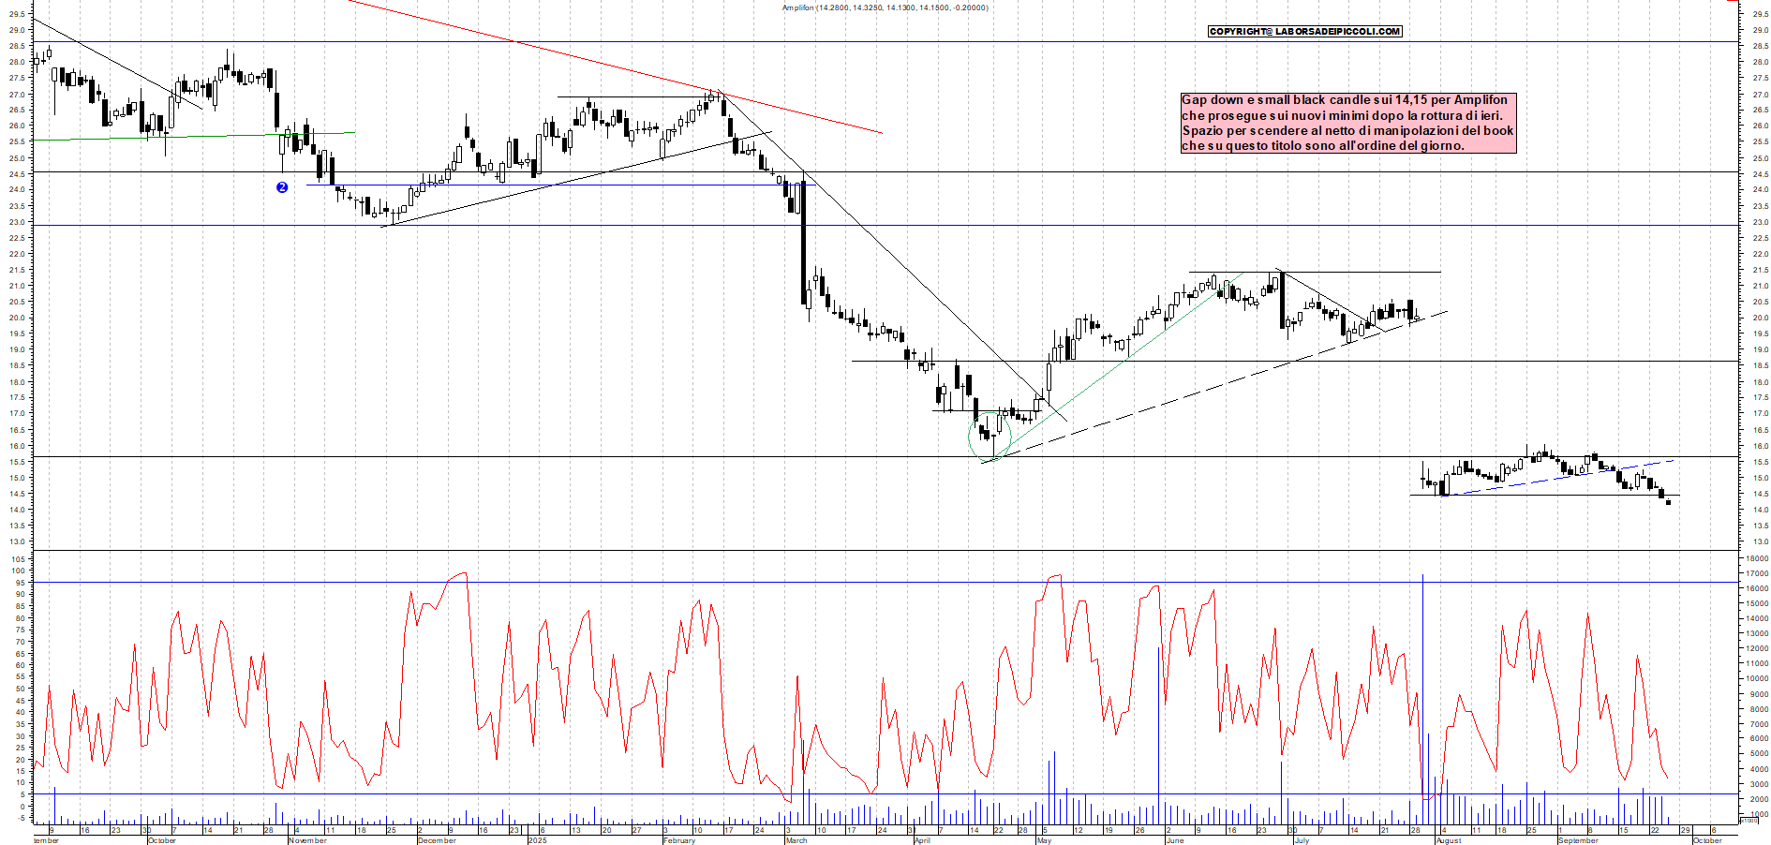Click the 50 value on the oscillator axis
Viewport: 1771px width, 845px height.
pos(21,689)
